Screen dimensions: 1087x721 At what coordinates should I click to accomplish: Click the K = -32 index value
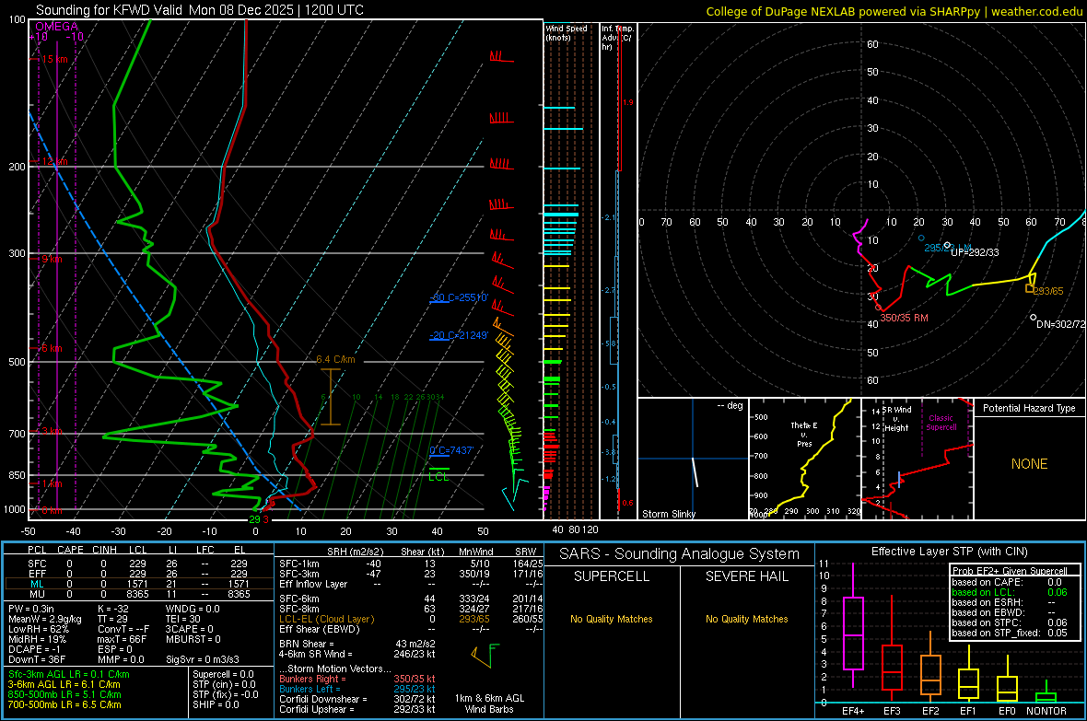tap(114, 609)
